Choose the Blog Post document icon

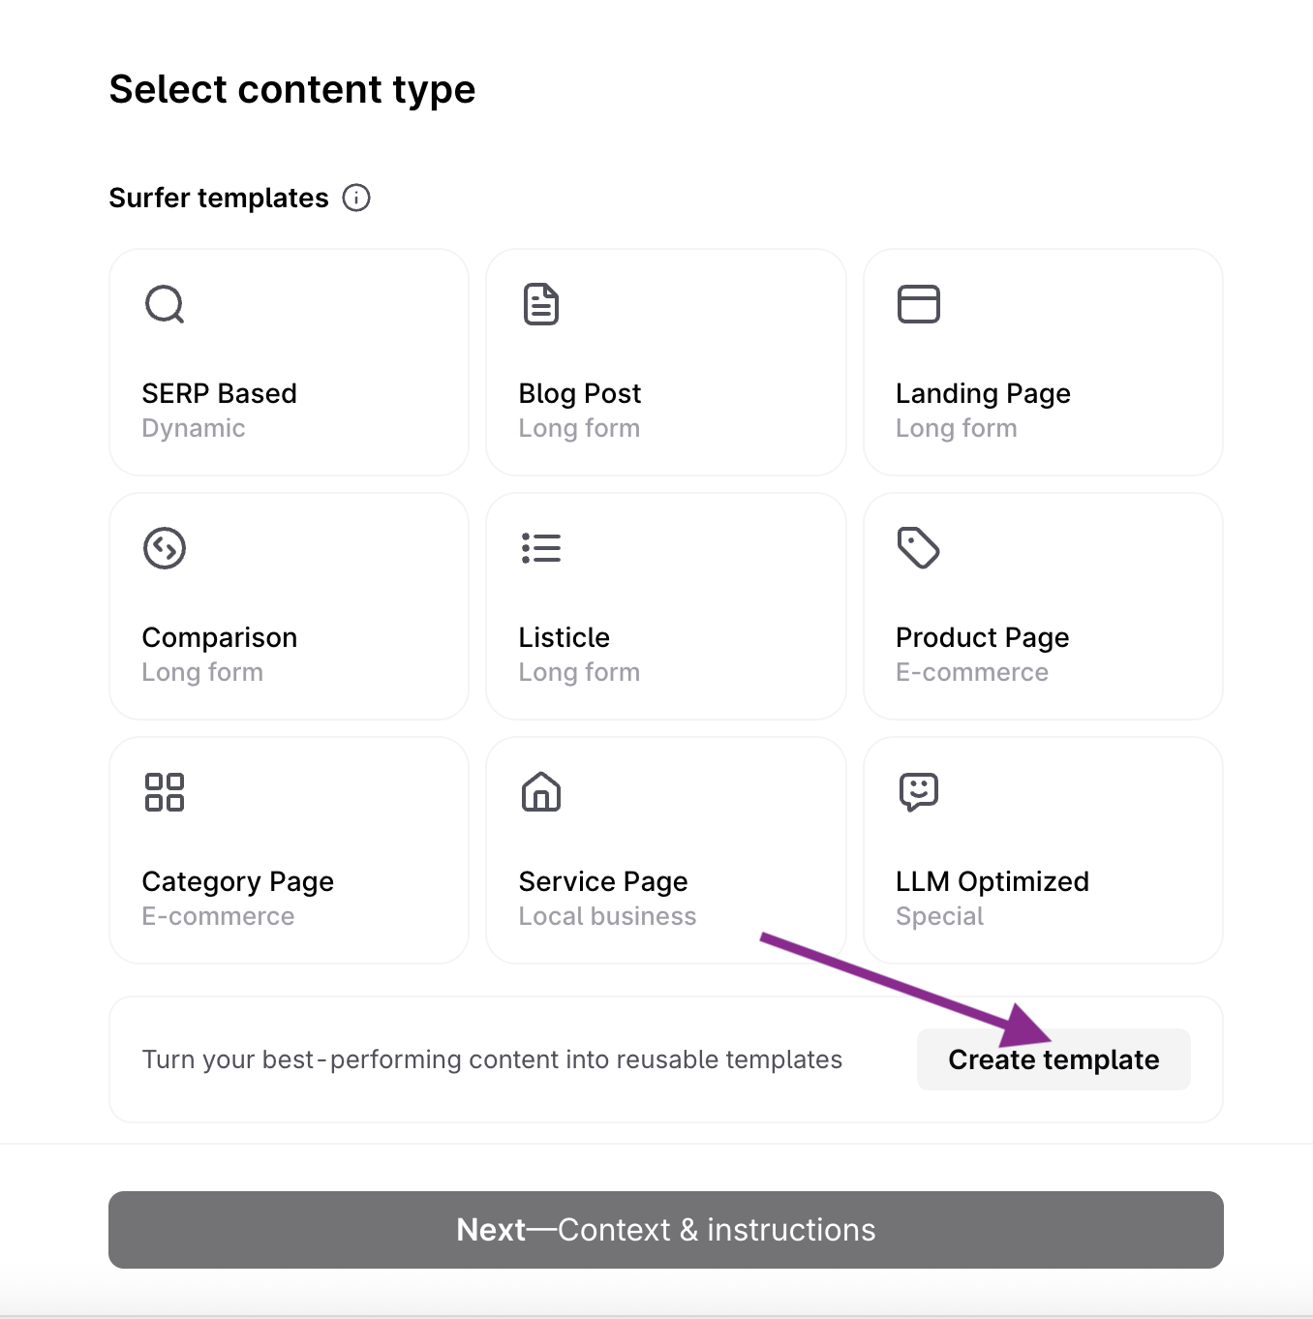(x=541, y=304)
